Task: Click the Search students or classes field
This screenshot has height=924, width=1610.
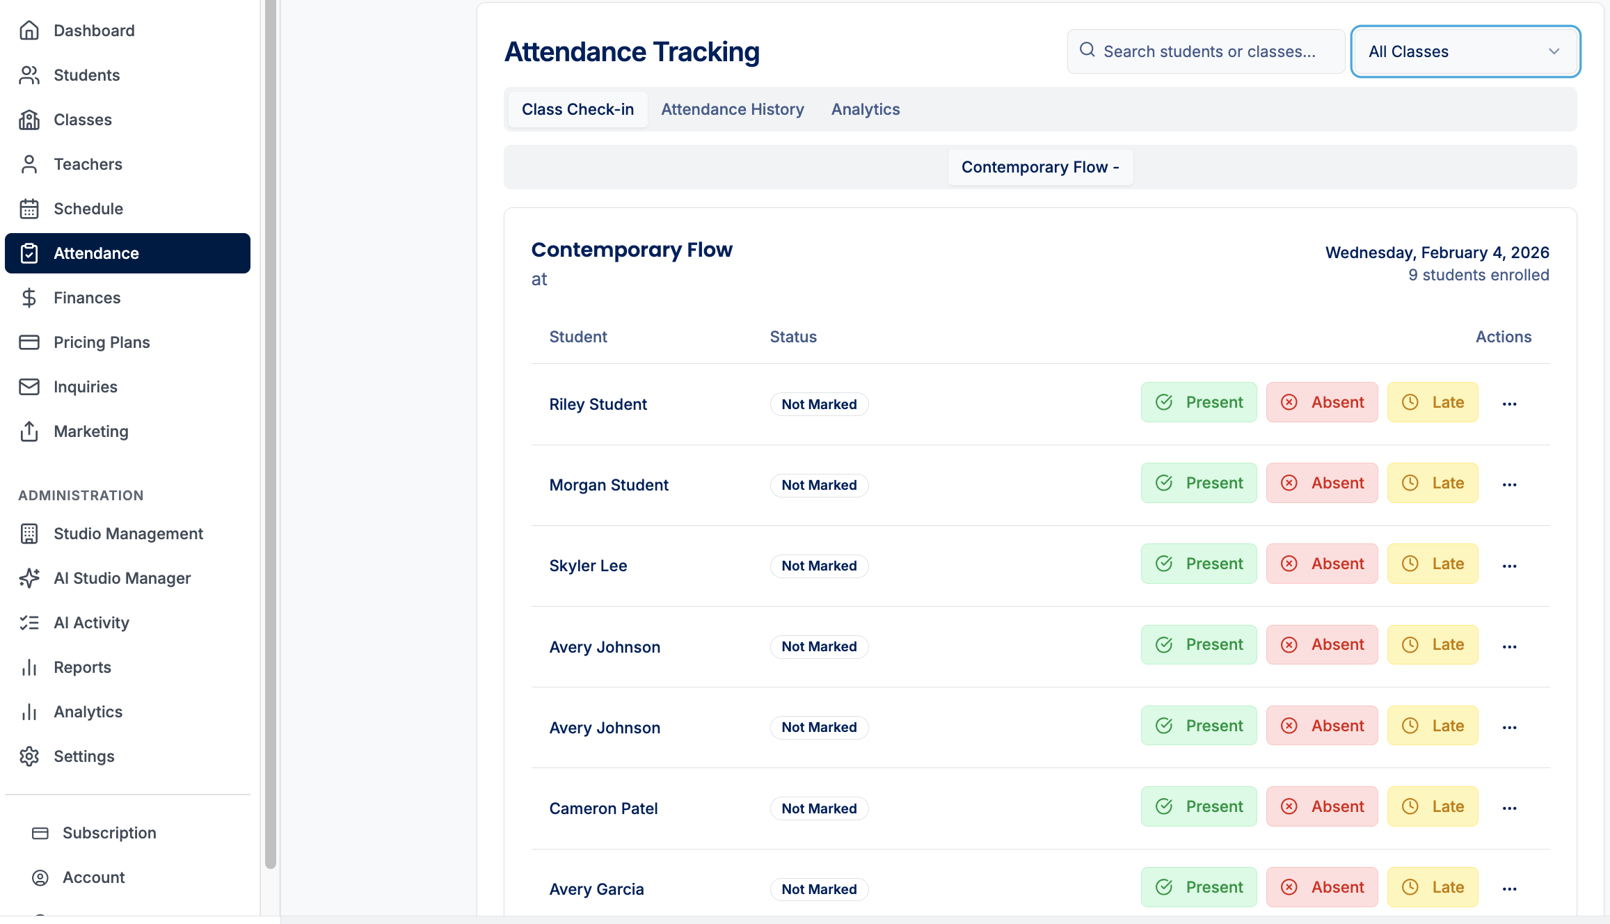Action: pos(1208,51)
